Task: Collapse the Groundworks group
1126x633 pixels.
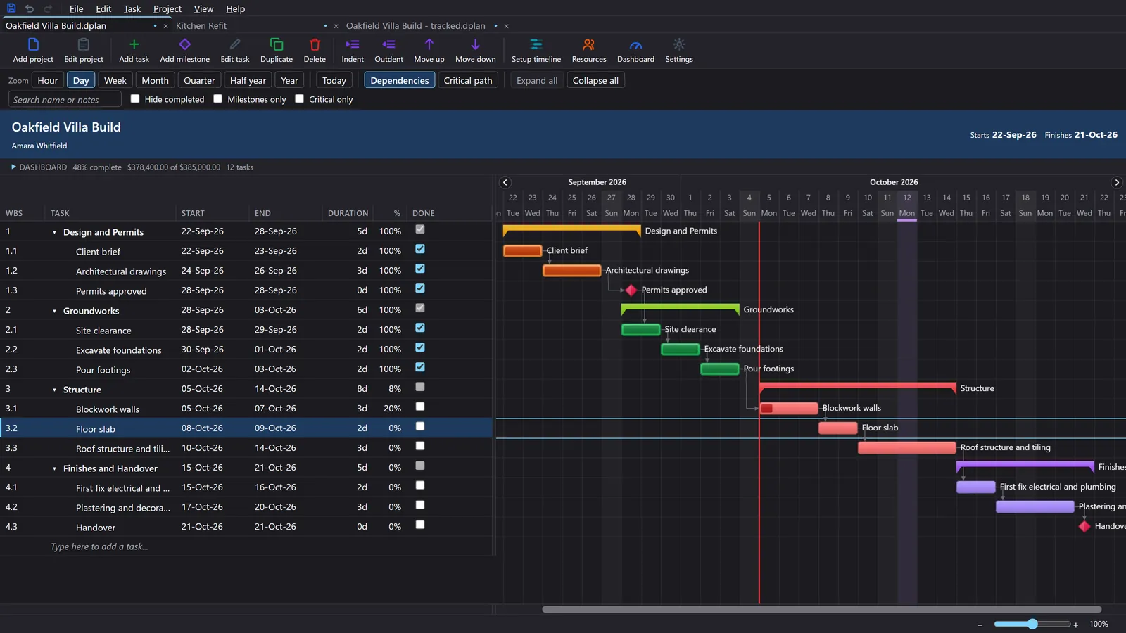Action: [x=54, y=311]
